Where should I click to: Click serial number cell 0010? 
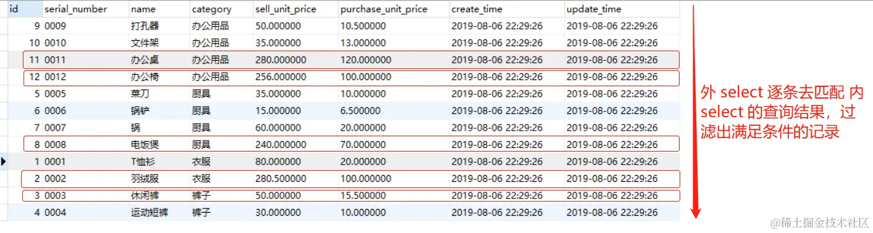85,43
